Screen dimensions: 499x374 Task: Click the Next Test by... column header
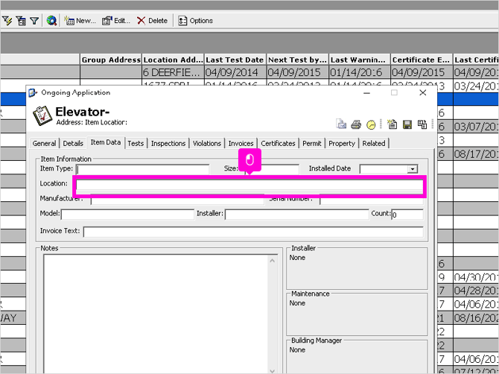click(x=297, y=60)
